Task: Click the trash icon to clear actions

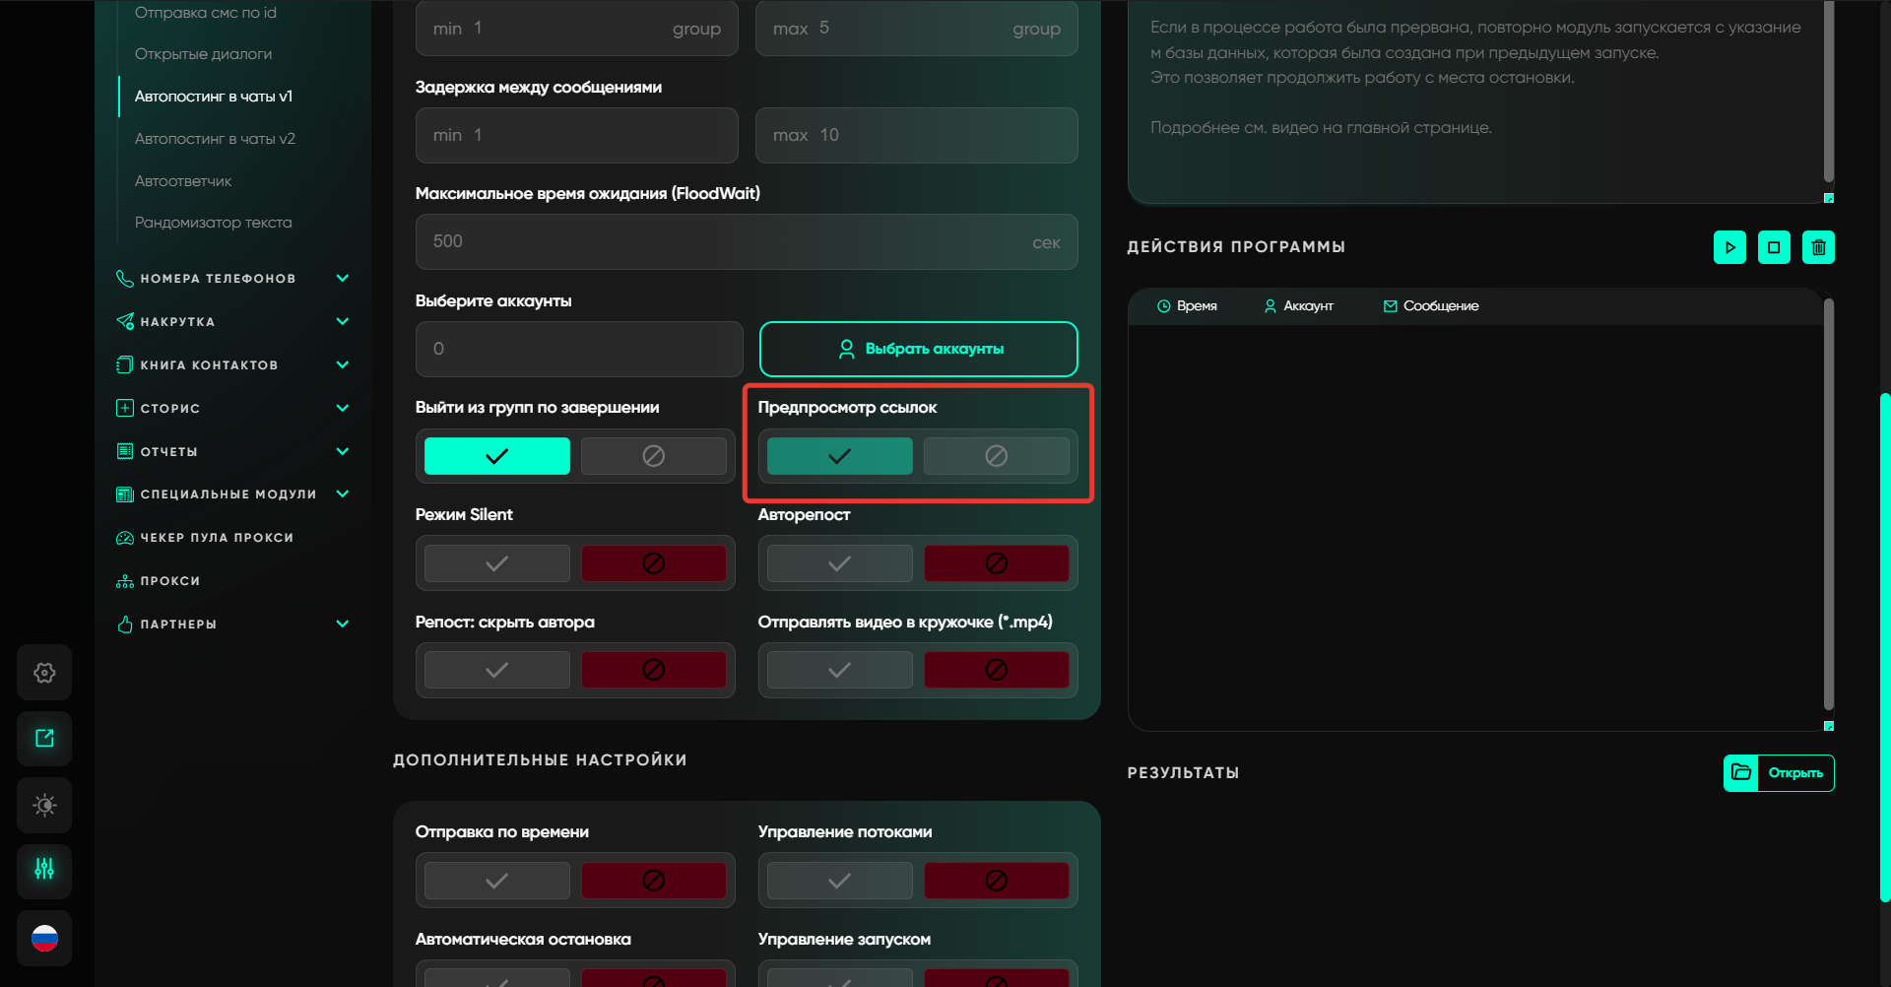Action: pos(1818,247)
